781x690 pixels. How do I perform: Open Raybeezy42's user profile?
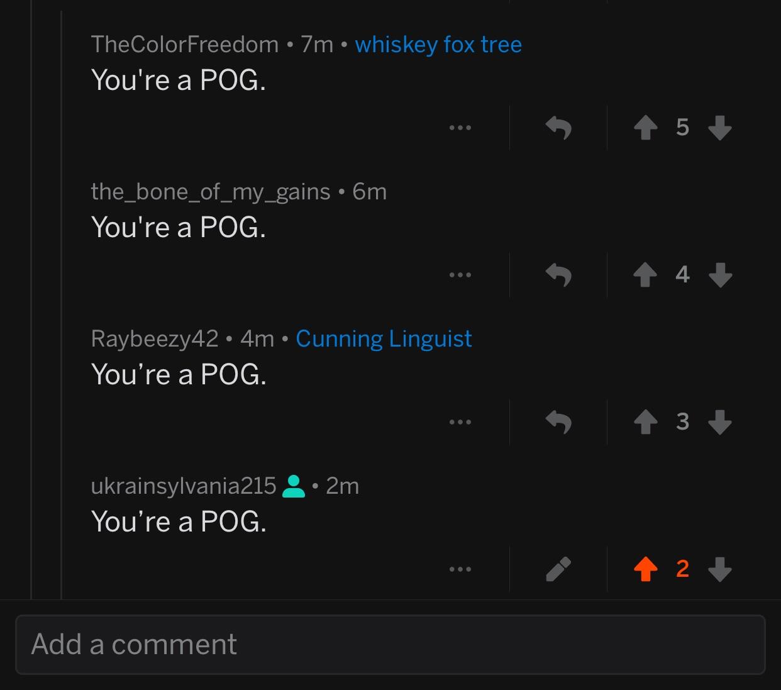pyautogui.click(x=155, y=339)
